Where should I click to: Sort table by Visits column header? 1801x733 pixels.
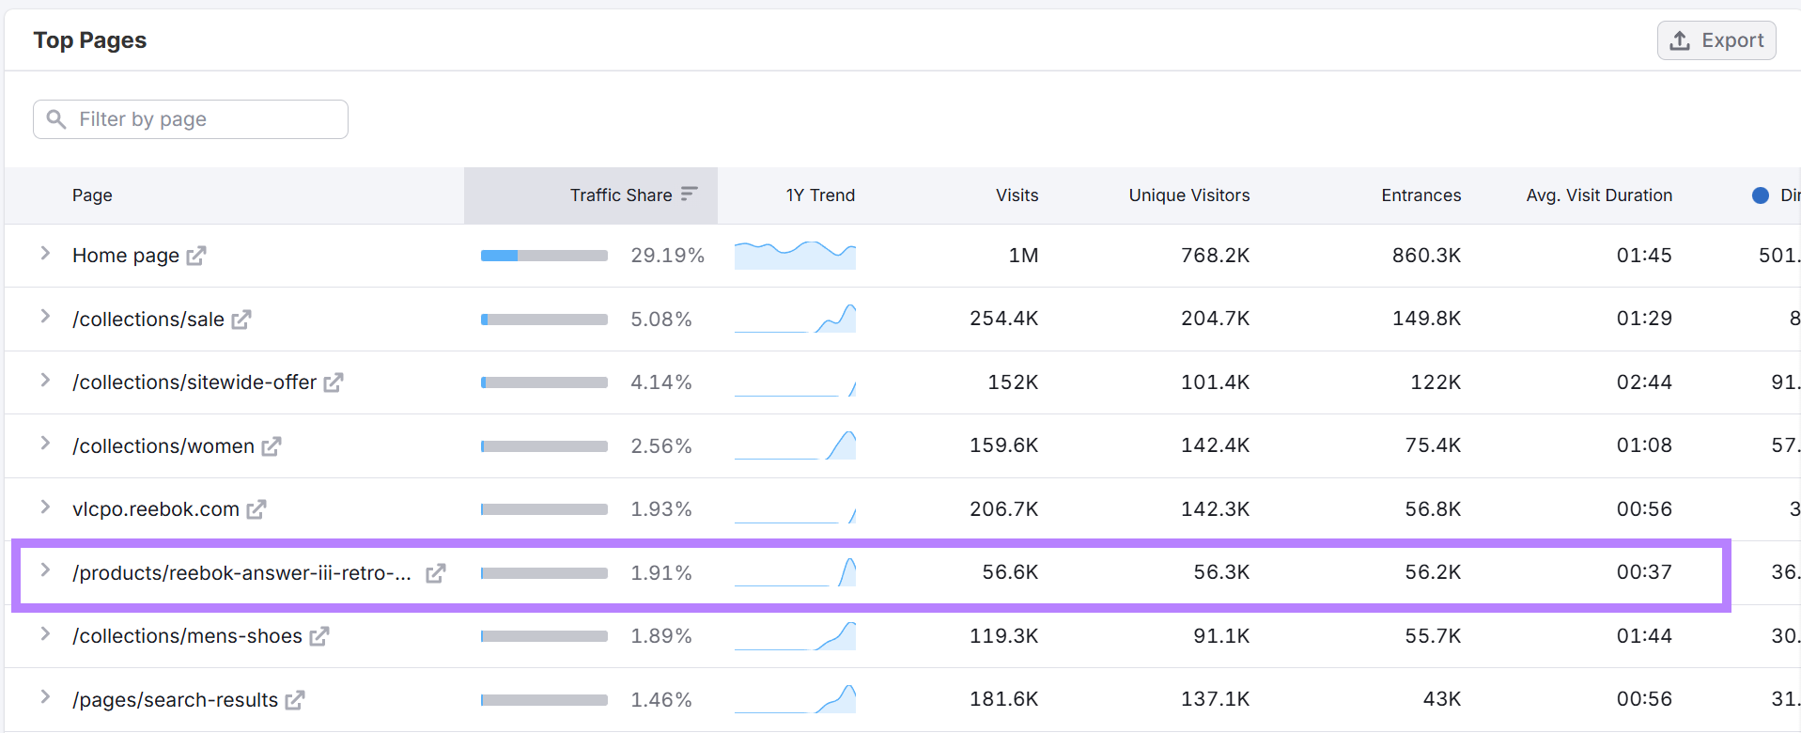1017,195
